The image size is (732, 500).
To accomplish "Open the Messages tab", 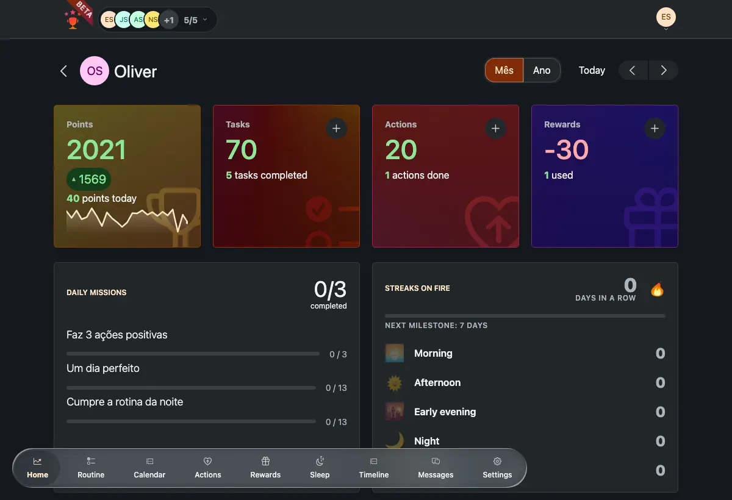I will tap(436, 468).
